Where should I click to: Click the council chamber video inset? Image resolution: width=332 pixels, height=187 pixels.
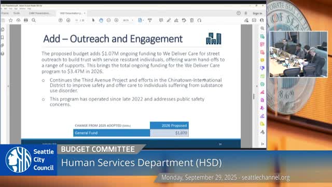point(298,54)
